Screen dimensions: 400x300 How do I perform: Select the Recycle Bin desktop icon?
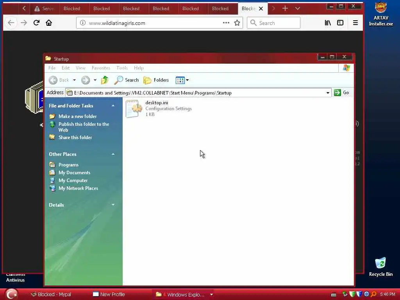click(381, 267)
